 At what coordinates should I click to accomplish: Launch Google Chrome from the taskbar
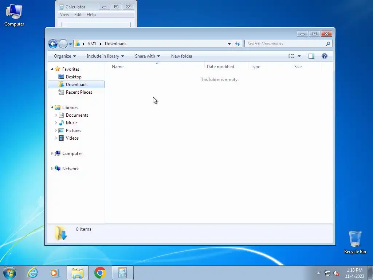point(100,273)
